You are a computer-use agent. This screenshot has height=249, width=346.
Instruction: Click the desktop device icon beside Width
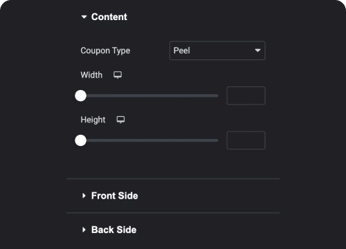(x=118, y=75)
